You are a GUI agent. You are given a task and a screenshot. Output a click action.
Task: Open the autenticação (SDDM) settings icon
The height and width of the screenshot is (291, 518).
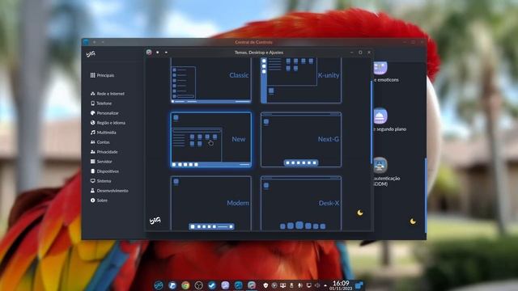pos(380,165)
